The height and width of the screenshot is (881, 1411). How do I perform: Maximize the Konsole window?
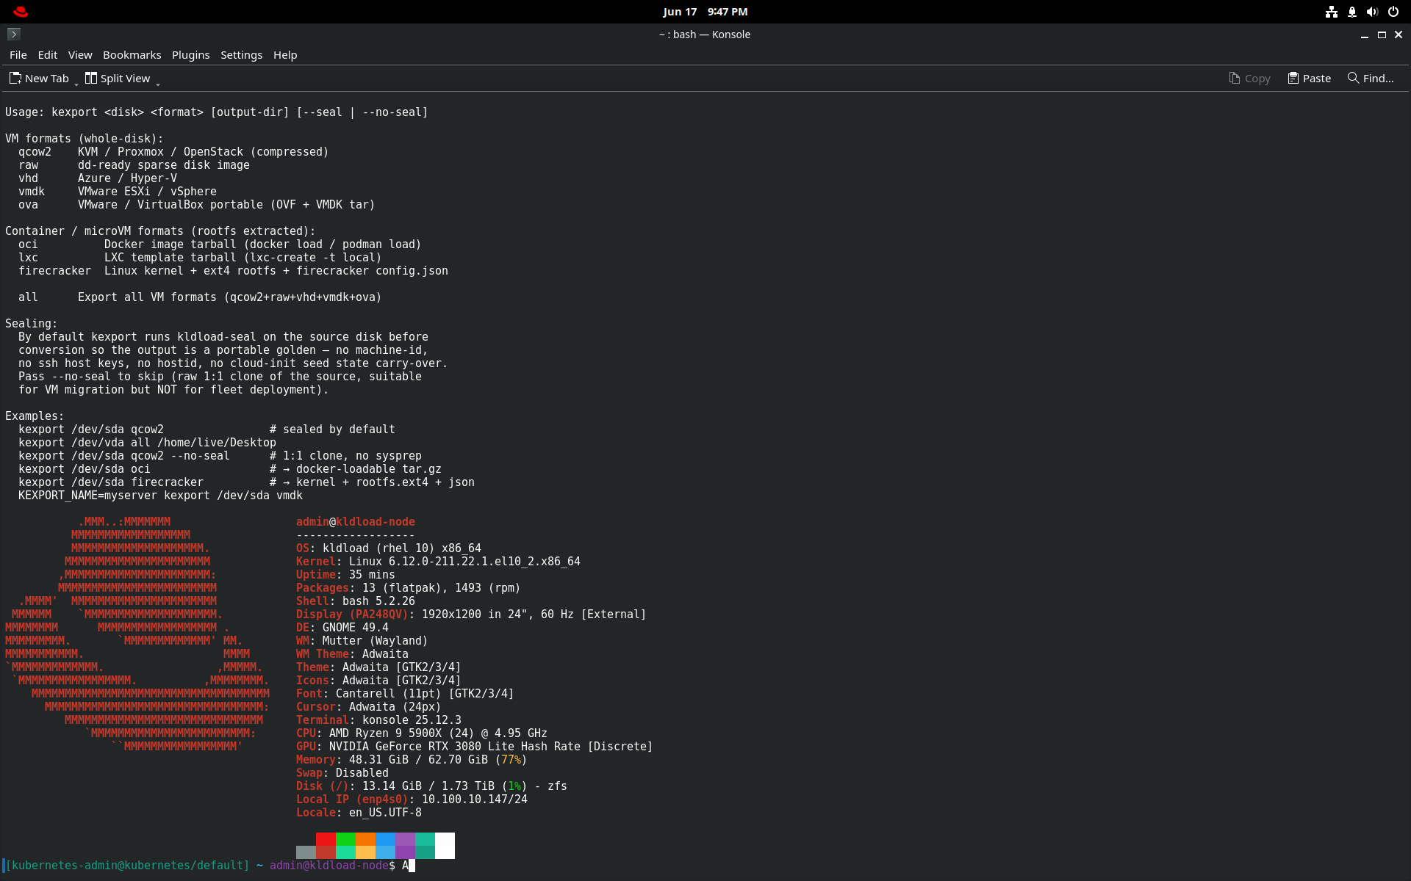click(1382, 35)
